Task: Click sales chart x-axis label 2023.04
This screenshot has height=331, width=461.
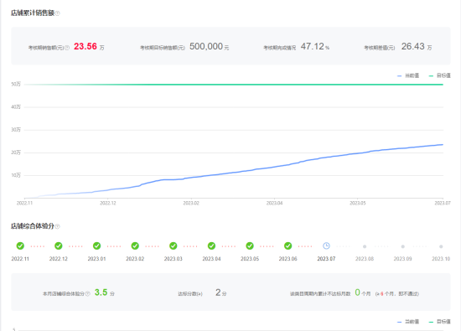Action: 275,203
